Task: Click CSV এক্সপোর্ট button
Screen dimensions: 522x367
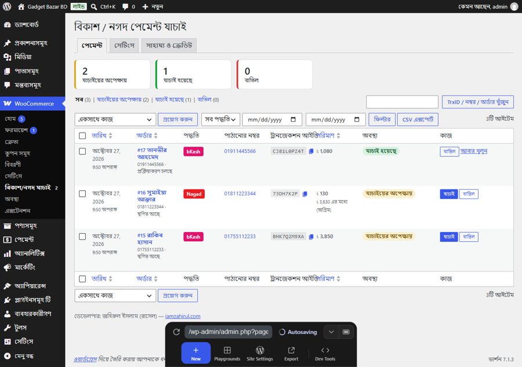Action: 418,119
